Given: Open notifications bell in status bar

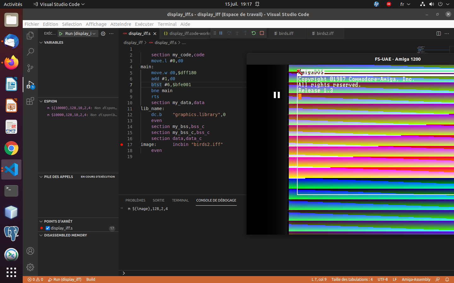Looking at the screenshot, I should click(447, 279).
